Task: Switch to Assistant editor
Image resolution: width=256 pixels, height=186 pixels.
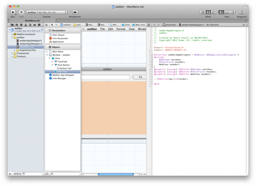Action: (208, 12)
